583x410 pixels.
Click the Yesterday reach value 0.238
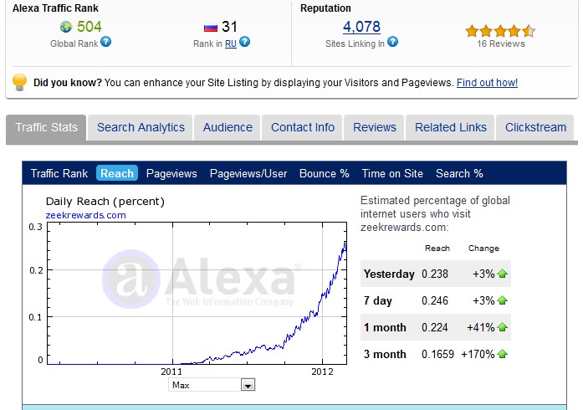435,274
